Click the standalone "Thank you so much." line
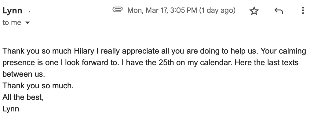 coord(38,86)
